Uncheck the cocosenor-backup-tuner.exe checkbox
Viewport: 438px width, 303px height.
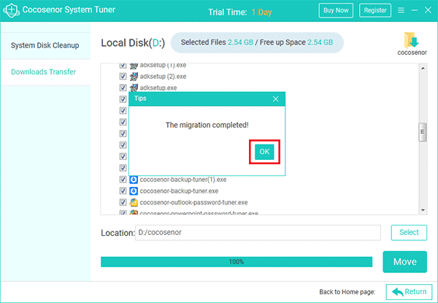(123, 191)
